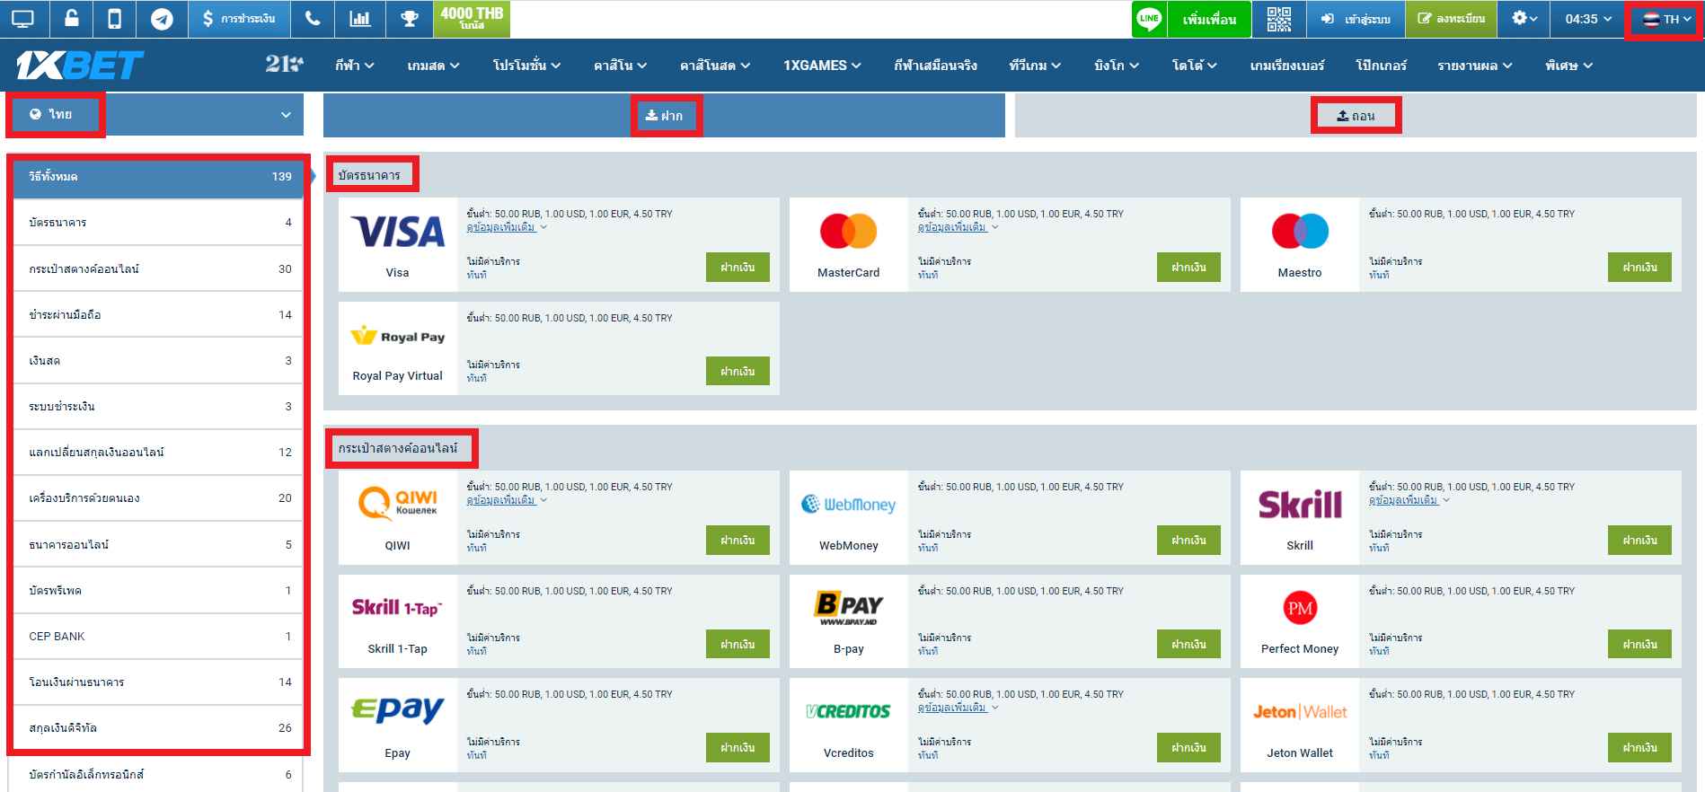Open the ทีวีเกม TV games menu
1705x792 pixels.
[1035, 66]
